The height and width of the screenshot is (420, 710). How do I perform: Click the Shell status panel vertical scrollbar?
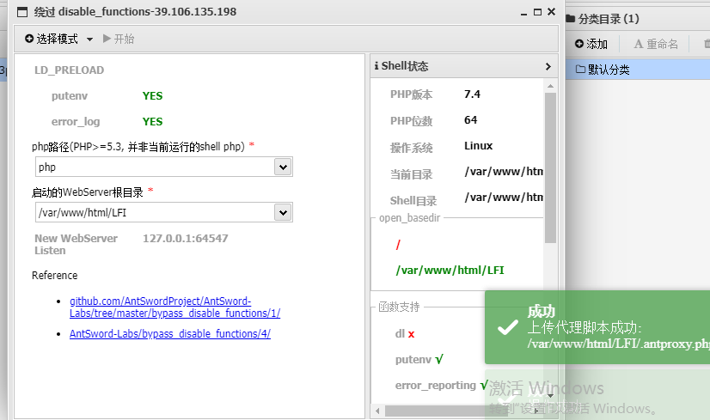550,163
